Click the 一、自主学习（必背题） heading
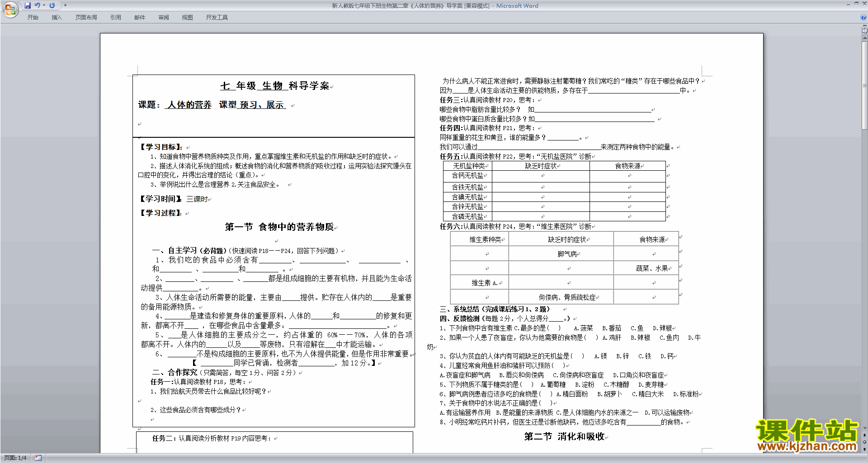 pyautogui.click(x=189, y=251)
